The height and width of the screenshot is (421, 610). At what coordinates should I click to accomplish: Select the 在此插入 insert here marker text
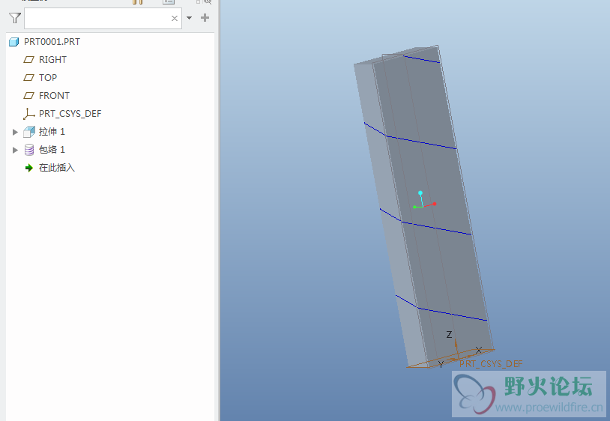(57, 168)
